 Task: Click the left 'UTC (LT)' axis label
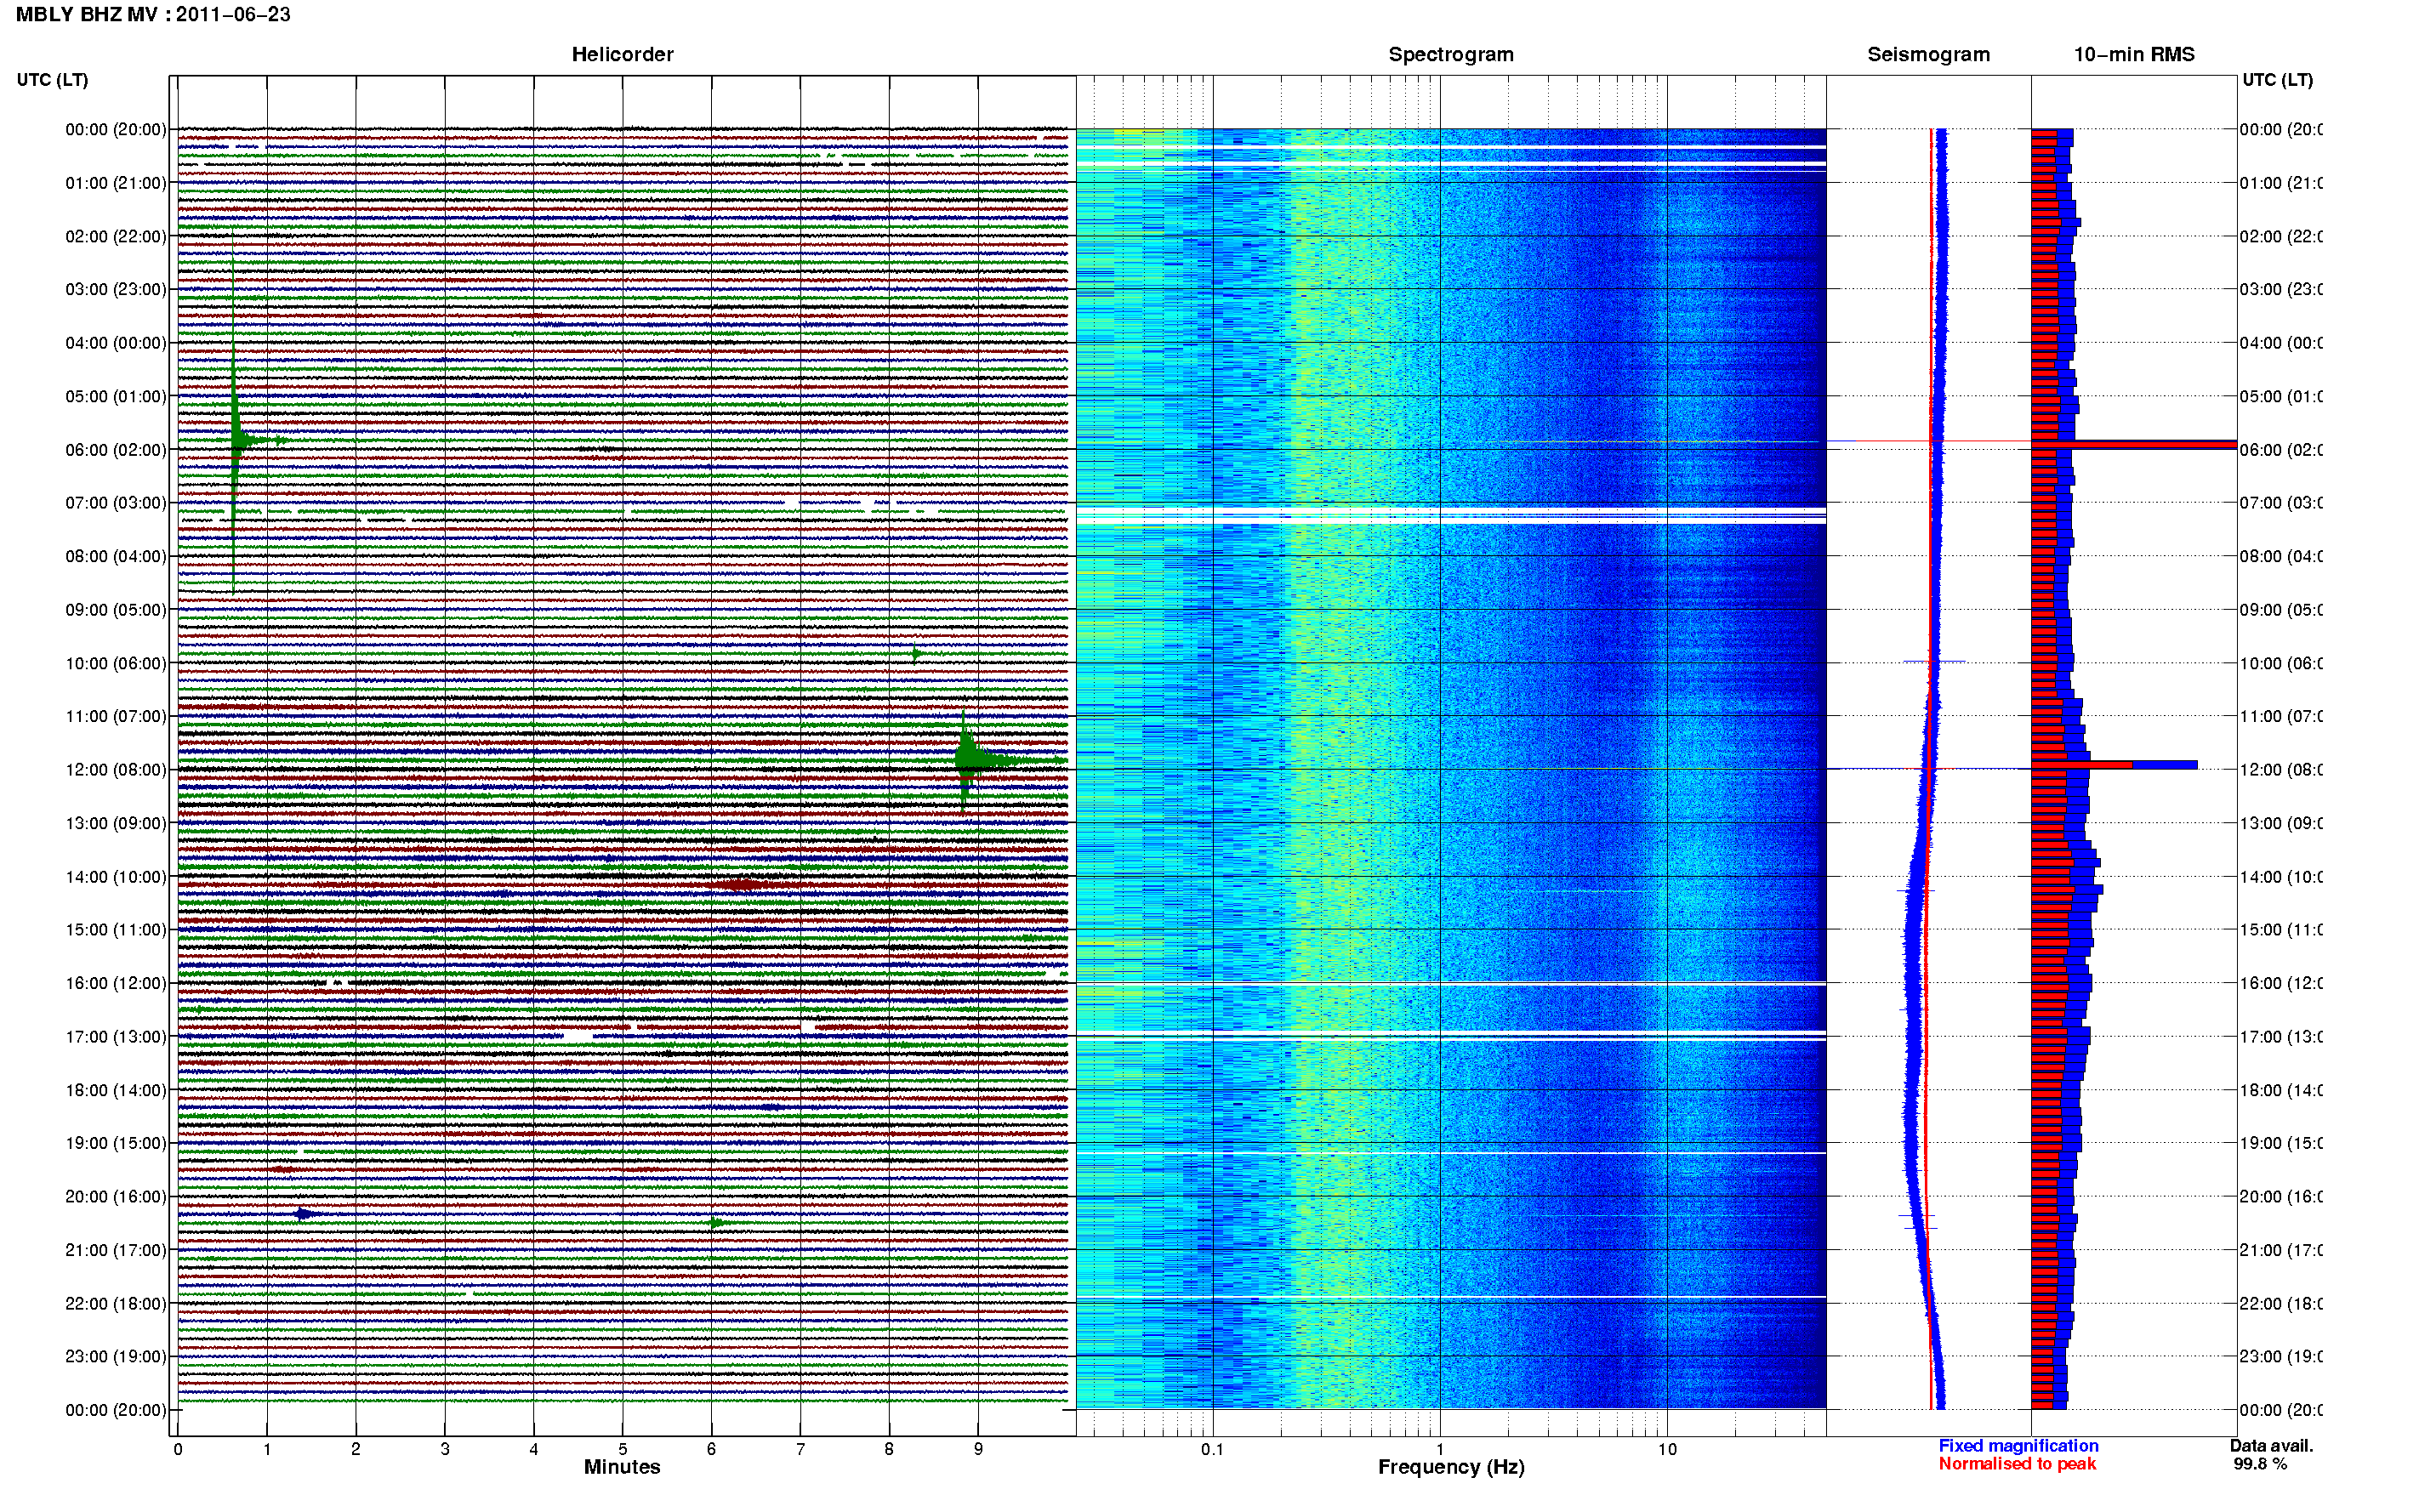click(52, 80)
